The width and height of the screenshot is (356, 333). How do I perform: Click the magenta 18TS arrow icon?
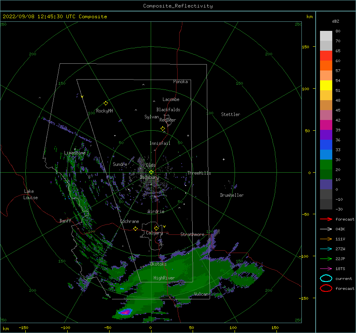(326, 269)
